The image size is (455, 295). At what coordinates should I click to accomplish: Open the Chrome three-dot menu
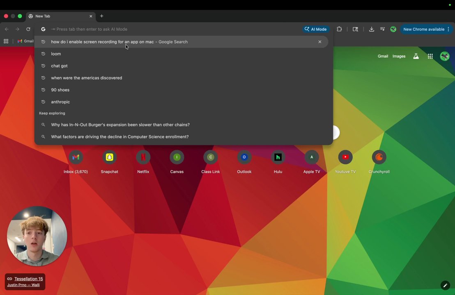click(448, 29)
